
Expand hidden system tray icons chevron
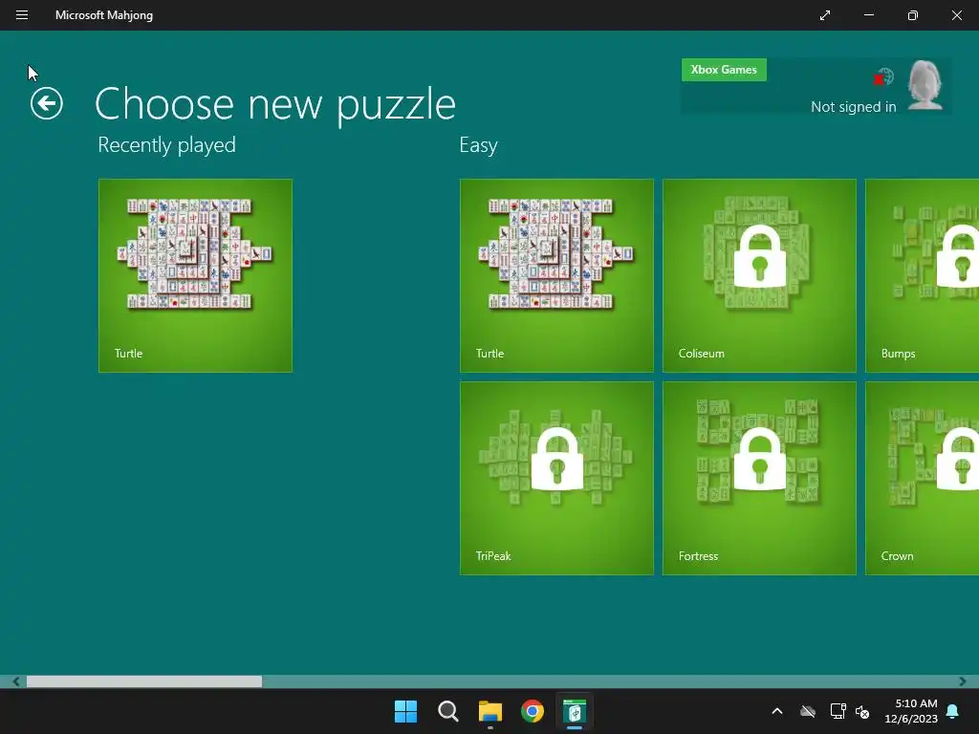(777, 711)
